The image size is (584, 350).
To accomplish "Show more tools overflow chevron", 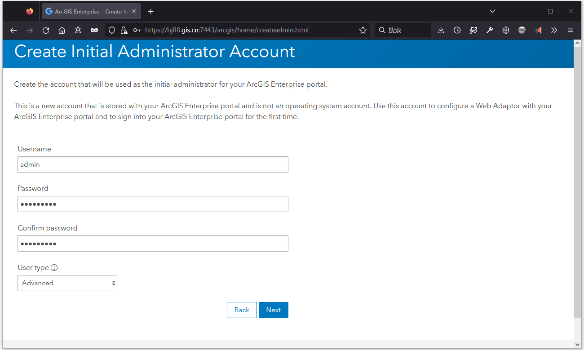I will [x=554, y=30].
